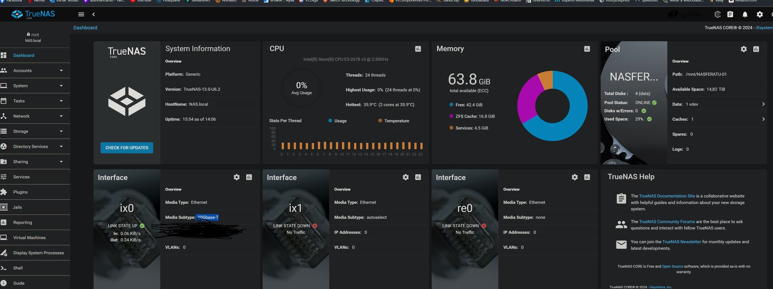This screenshot has width=773, height=289.
Task: Open Memory reports chart icon
Action: click(x=587, y=49)
